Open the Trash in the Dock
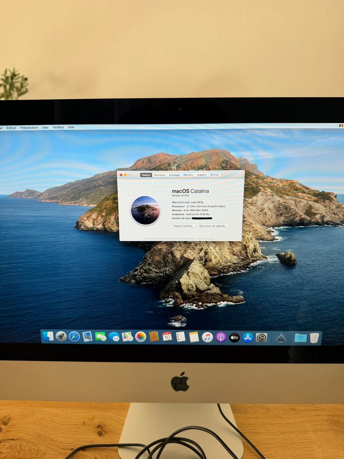The width and height of the screenshot is (344, 459). coord(314,338)
